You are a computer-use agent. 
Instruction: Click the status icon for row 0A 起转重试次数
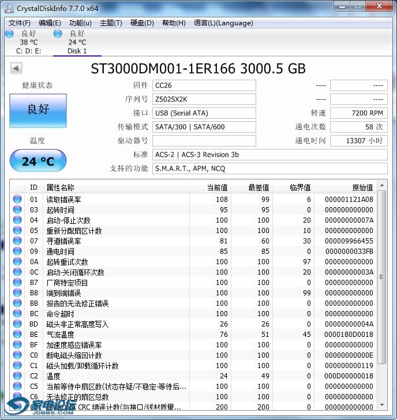point(17,261)
